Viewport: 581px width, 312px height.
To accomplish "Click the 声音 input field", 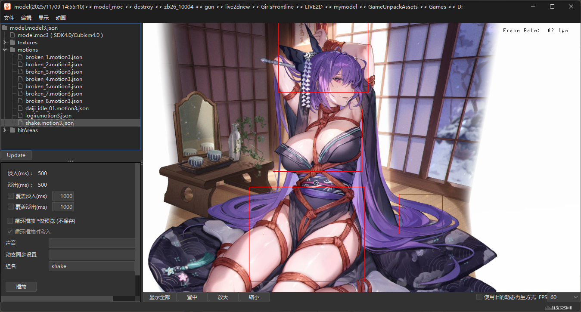I will (x=92, y=243).
